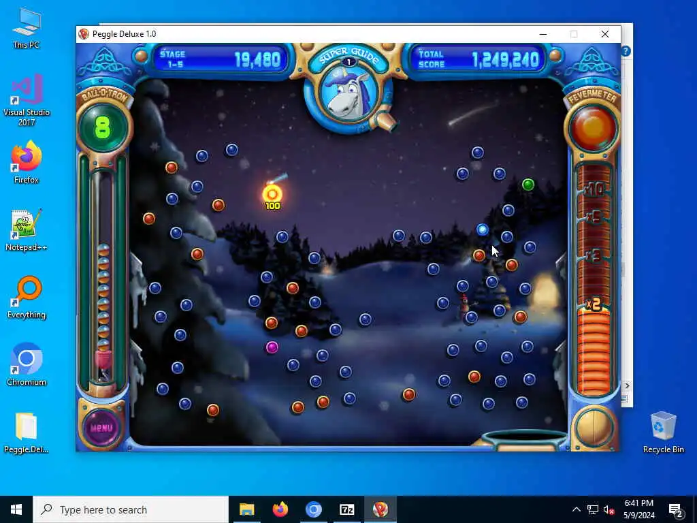The image size is (697, 523).
Task: Show hidden system tray icons
Action: 576,509
